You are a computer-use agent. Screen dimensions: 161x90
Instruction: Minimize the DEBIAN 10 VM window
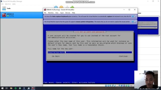[x=124, y=9]
